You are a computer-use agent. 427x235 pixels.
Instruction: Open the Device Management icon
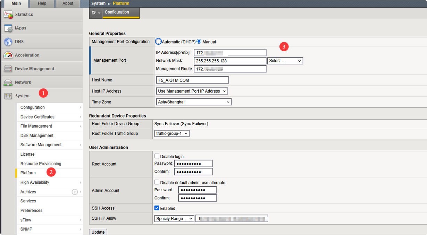pos(8,69)
